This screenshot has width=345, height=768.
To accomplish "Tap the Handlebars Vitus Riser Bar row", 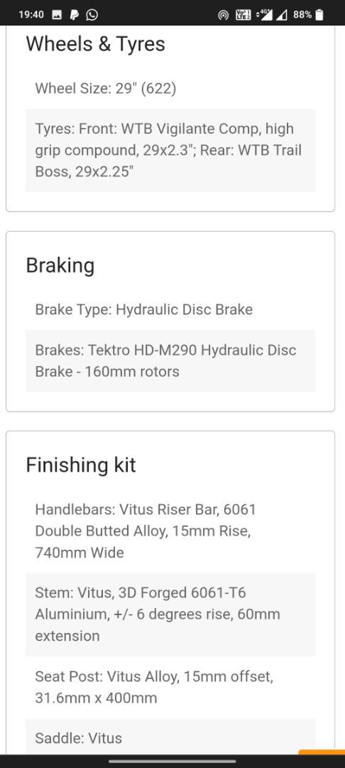I will (x=170, y=531).
